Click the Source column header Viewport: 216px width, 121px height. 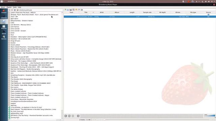pos(208,12)
